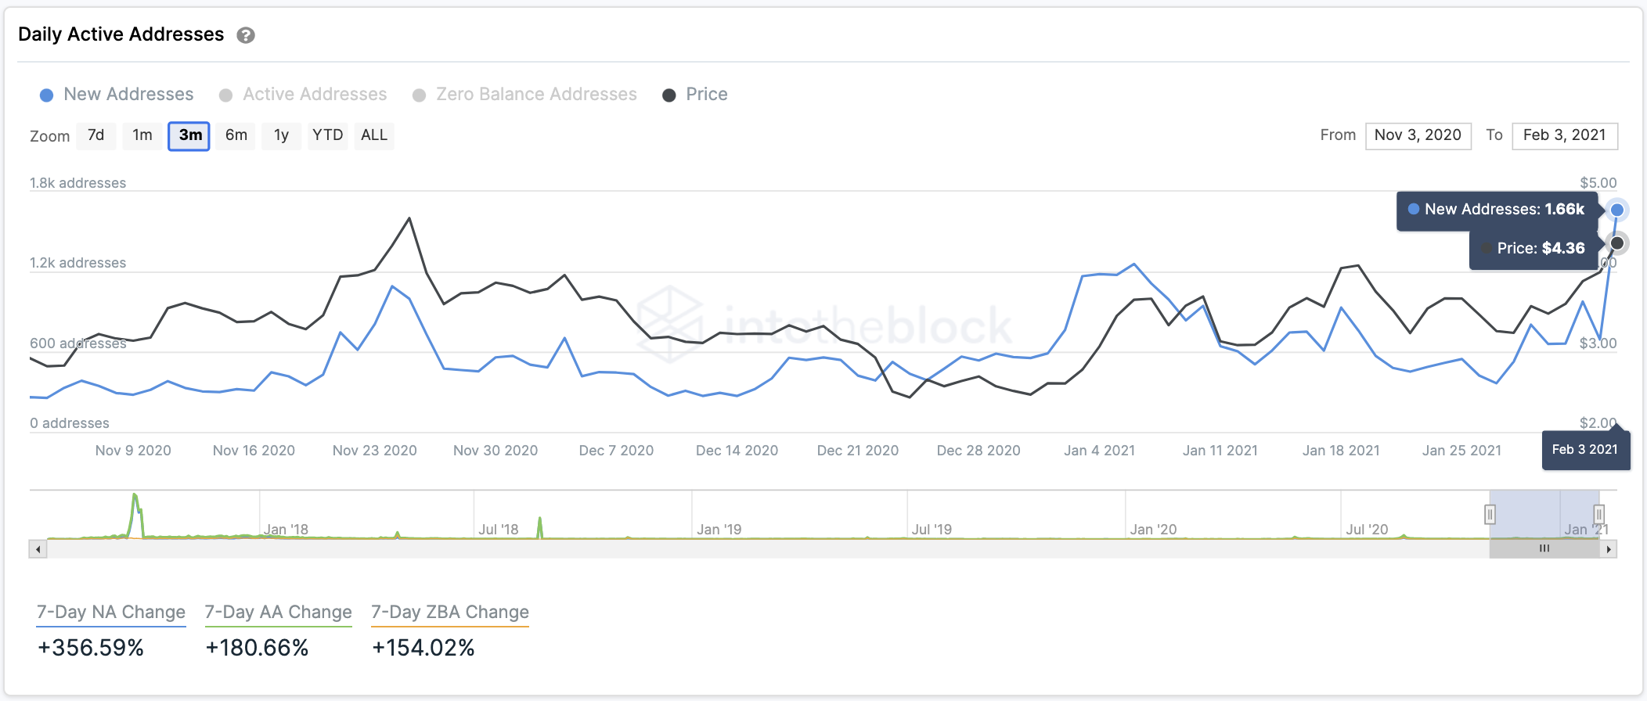Click the To date field
1647x701 pixels.
point(1564,135)
